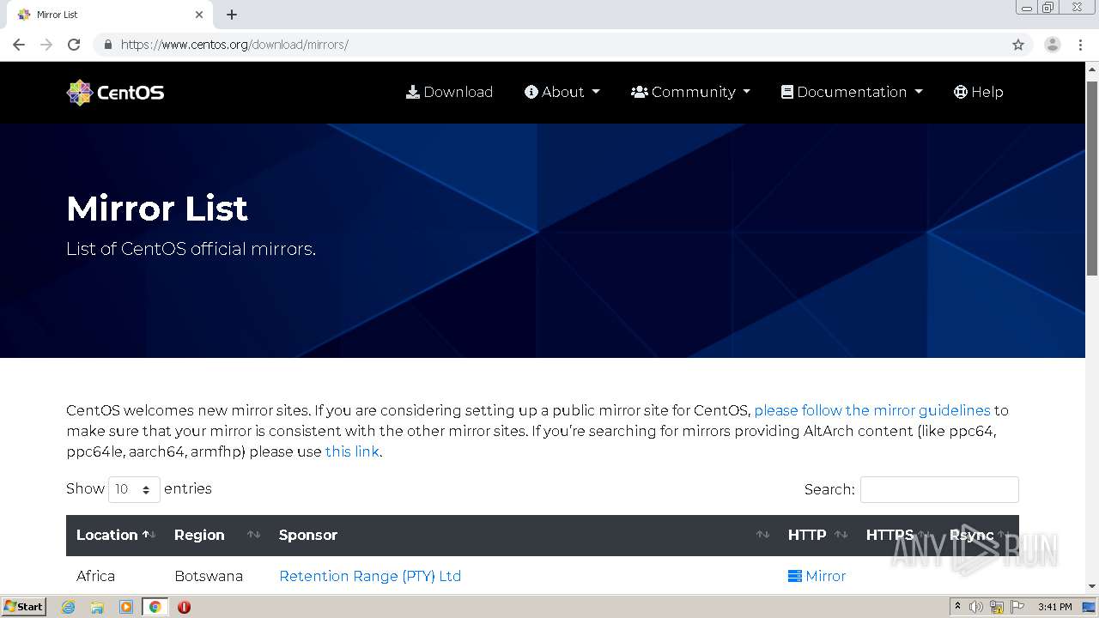1099x618 pixels.
Task: Reload the page with the refresh button
Action: [74, 45]
